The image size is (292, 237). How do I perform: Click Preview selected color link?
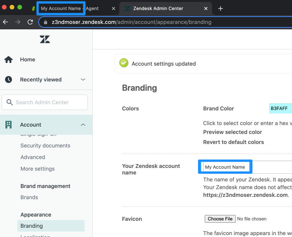(233, 132)
